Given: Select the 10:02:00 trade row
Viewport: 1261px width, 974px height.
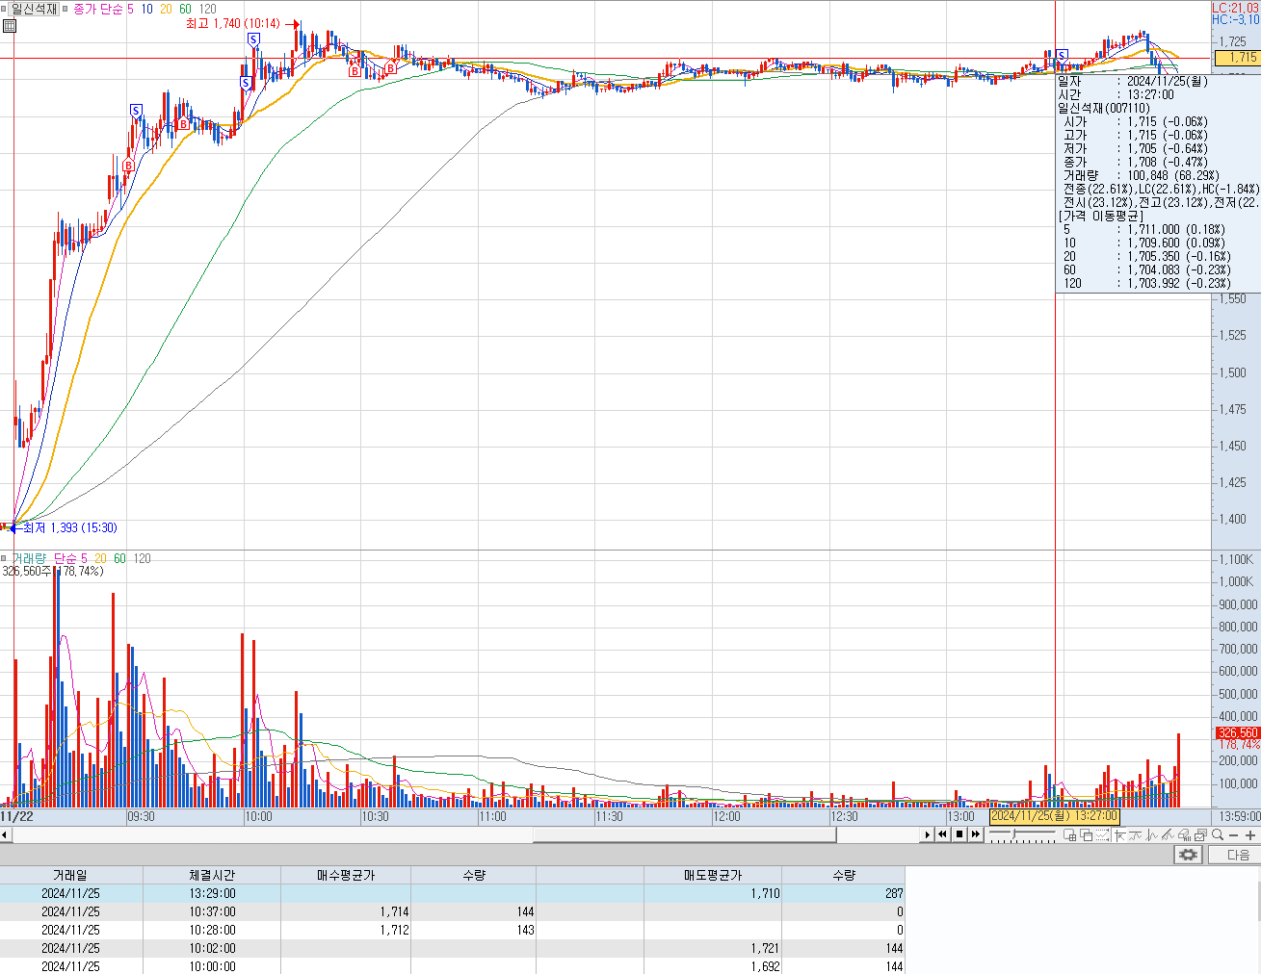Looking at the screenshot, I should (452, 948).
